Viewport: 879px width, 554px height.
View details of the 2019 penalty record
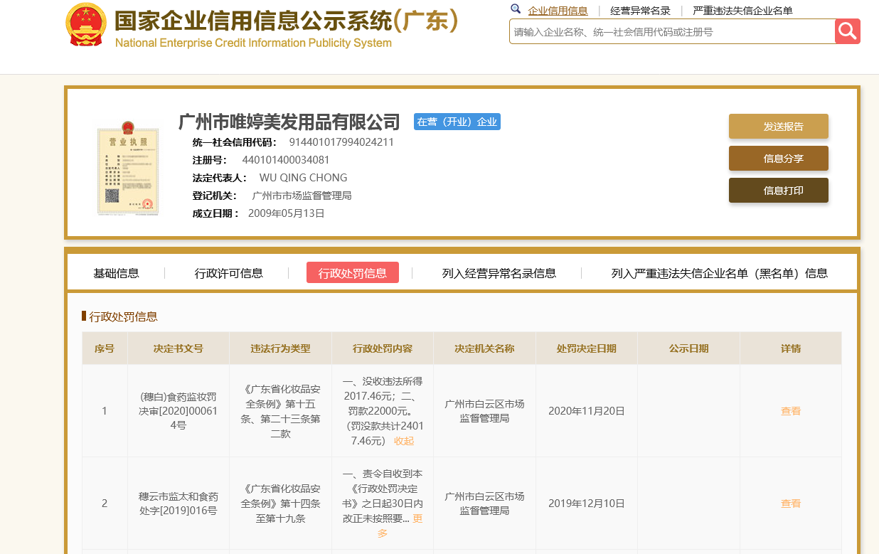pyautogui.click(x=790, y=504)
